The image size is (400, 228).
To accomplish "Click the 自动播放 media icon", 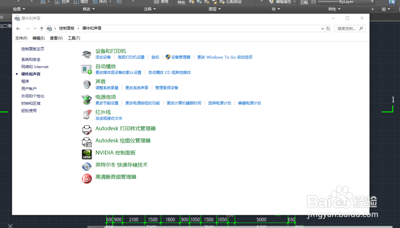I will (x=87, y=69).
